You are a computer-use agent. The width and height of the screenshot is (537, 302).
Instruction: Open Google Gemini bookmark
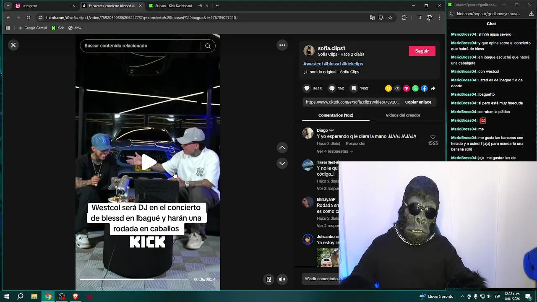tap(33, 28)
